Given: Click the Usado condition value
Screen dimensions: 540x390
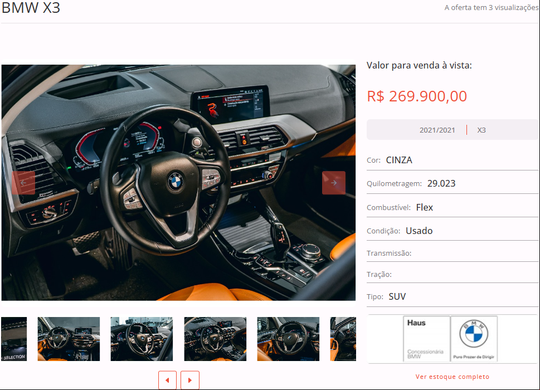Looking at the screenshot, I should [419, 231].
